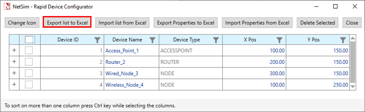The height and width of the screenshot is (112, 365).
Task: Sort by Y Pos column header
Action: click(x=313, y=40)
